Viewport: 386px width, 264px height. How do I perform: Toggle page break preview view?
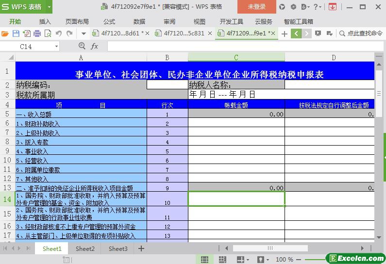(x=222, y=260)
